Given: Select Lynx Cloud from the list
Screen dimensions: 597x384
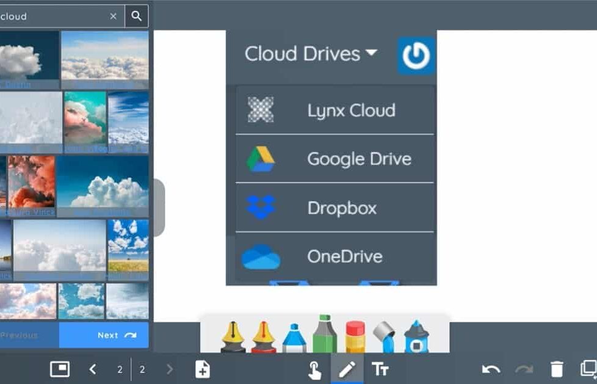Looking at the screenshot, I should pos(335,110).
